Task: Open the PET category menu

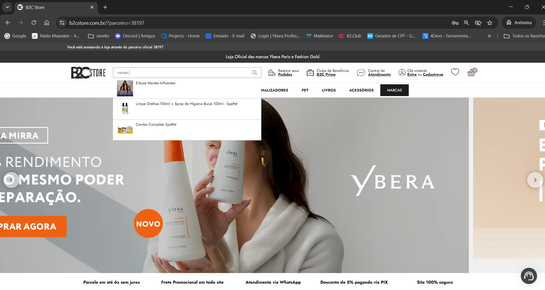Action: 305,90
